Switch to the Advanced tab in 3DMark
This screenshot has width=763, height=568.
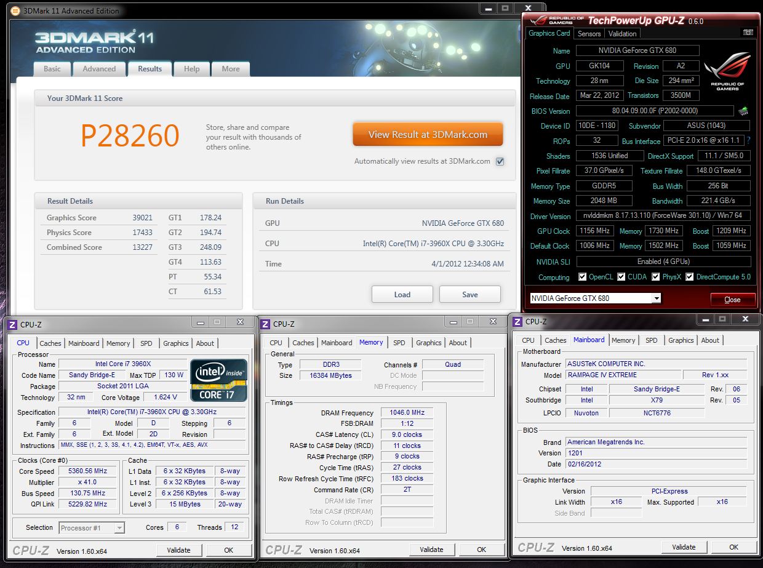click(x=99, y=69)
